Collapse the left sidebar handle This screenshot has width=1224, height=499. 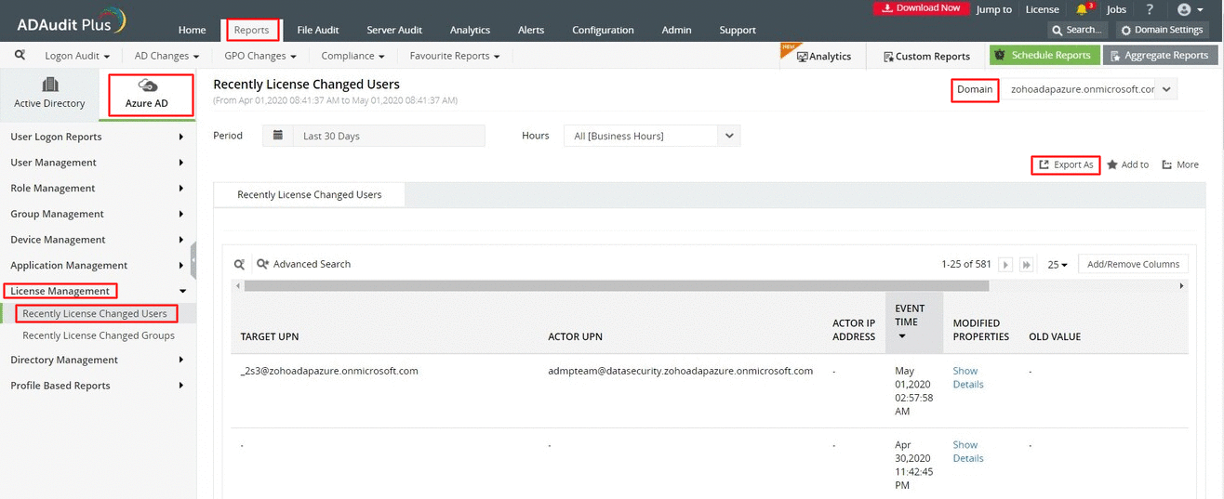click(x=193, y=261)
